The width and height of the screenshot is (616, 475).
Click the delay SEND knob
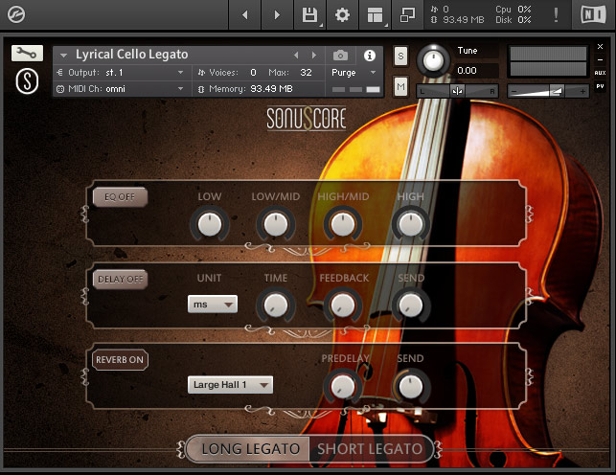coord(411,305)
